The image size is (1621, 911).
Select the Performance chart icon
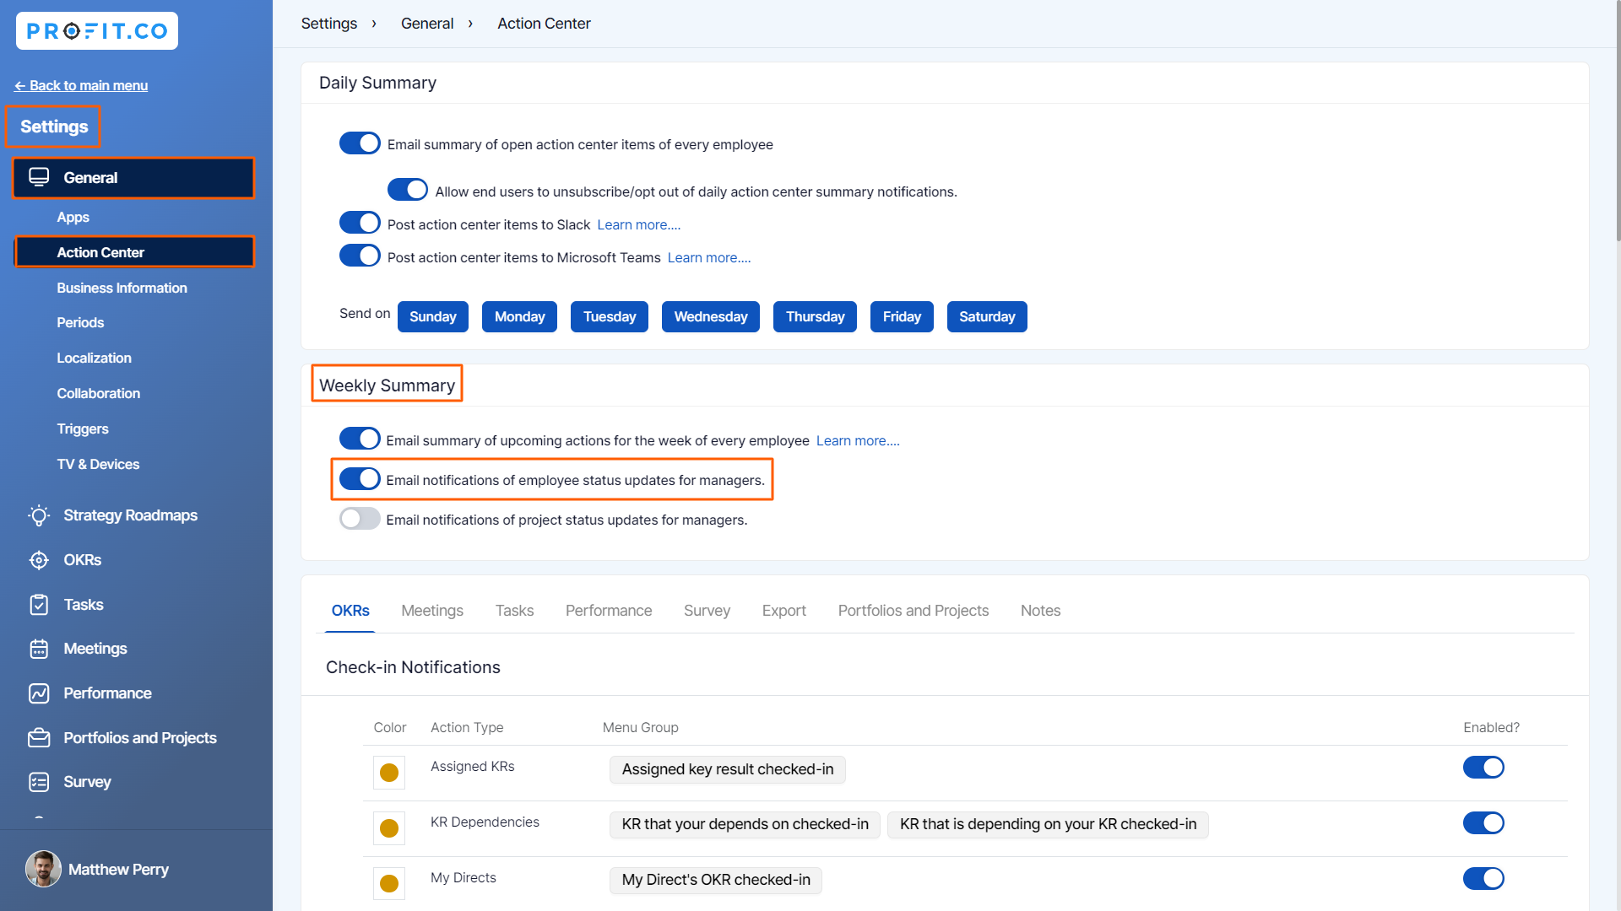pos(39,693)
